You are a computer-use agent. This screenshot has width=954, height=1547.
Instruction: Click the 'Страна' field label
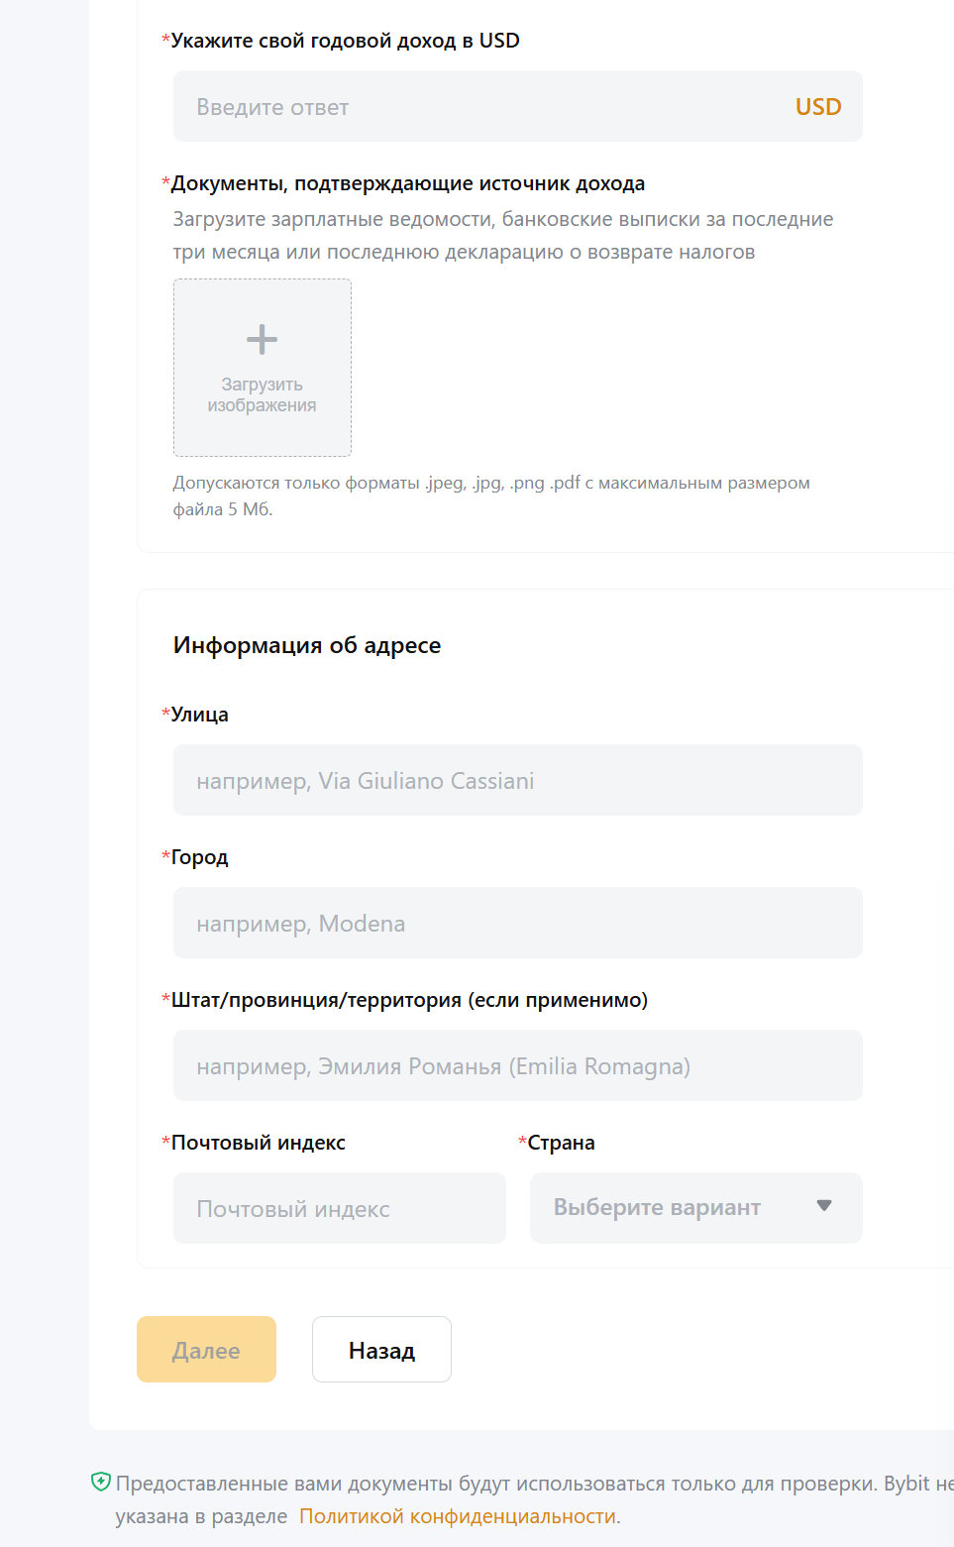tap(561, 1143)
